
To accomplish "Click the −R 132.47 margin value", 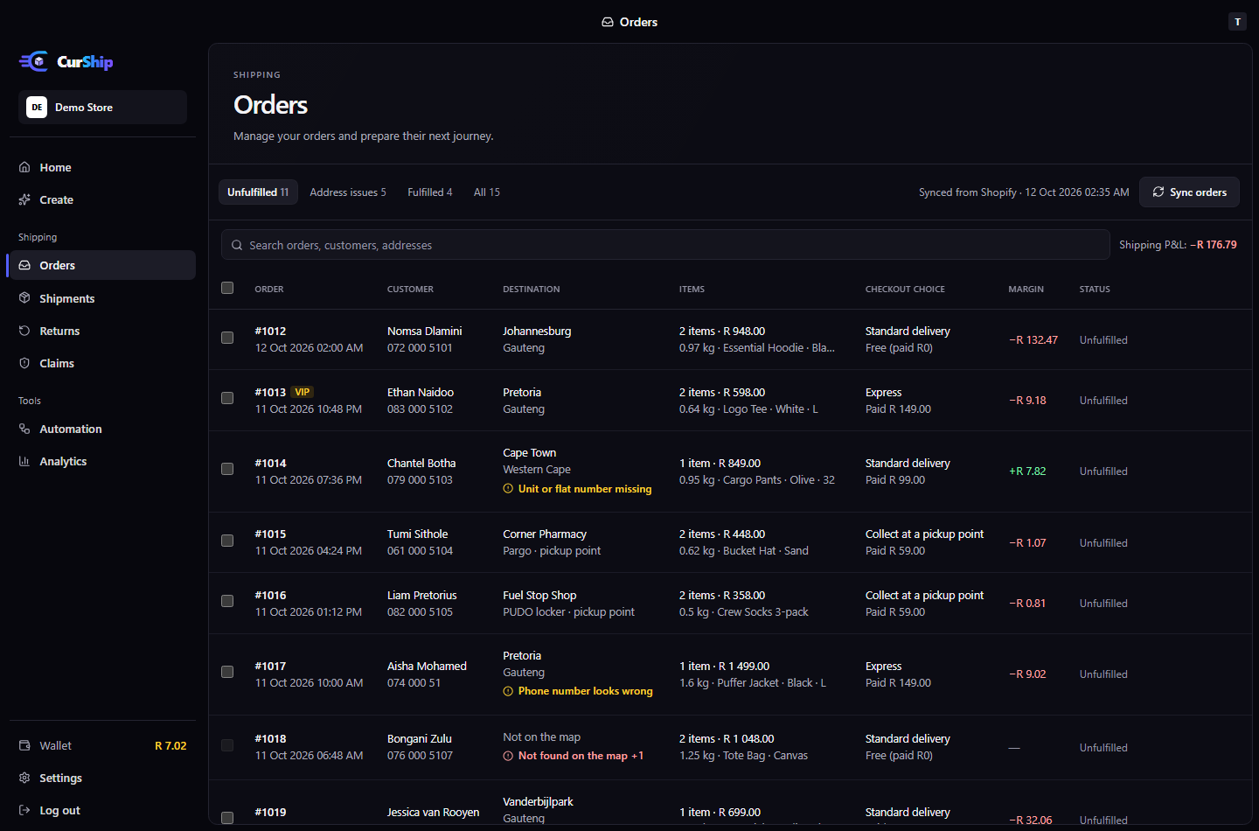I will tap(1033, 339).
